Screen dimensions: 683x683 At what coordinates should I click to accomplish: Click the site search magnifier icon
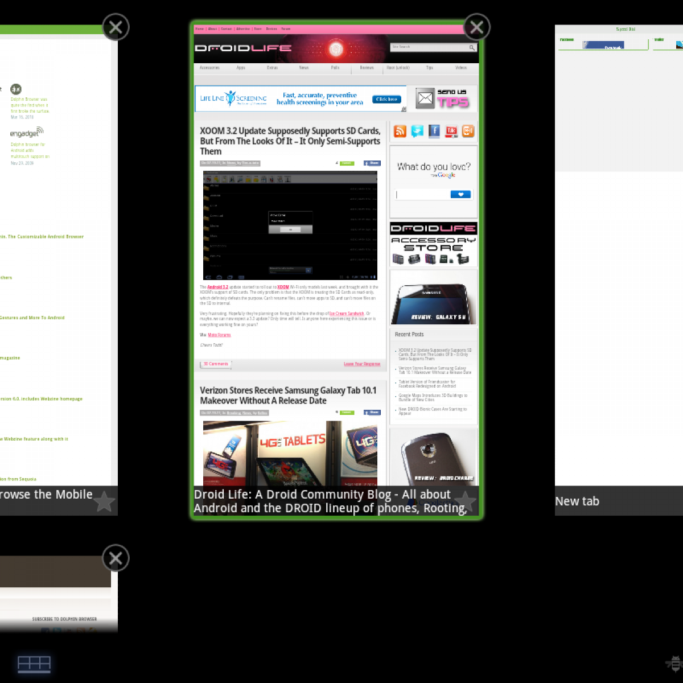coord(472,48)
